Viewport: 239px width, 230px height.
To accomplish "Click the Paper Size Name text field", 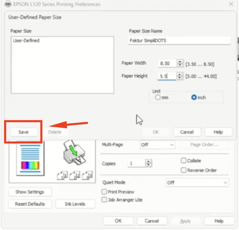I will point(179,40).
